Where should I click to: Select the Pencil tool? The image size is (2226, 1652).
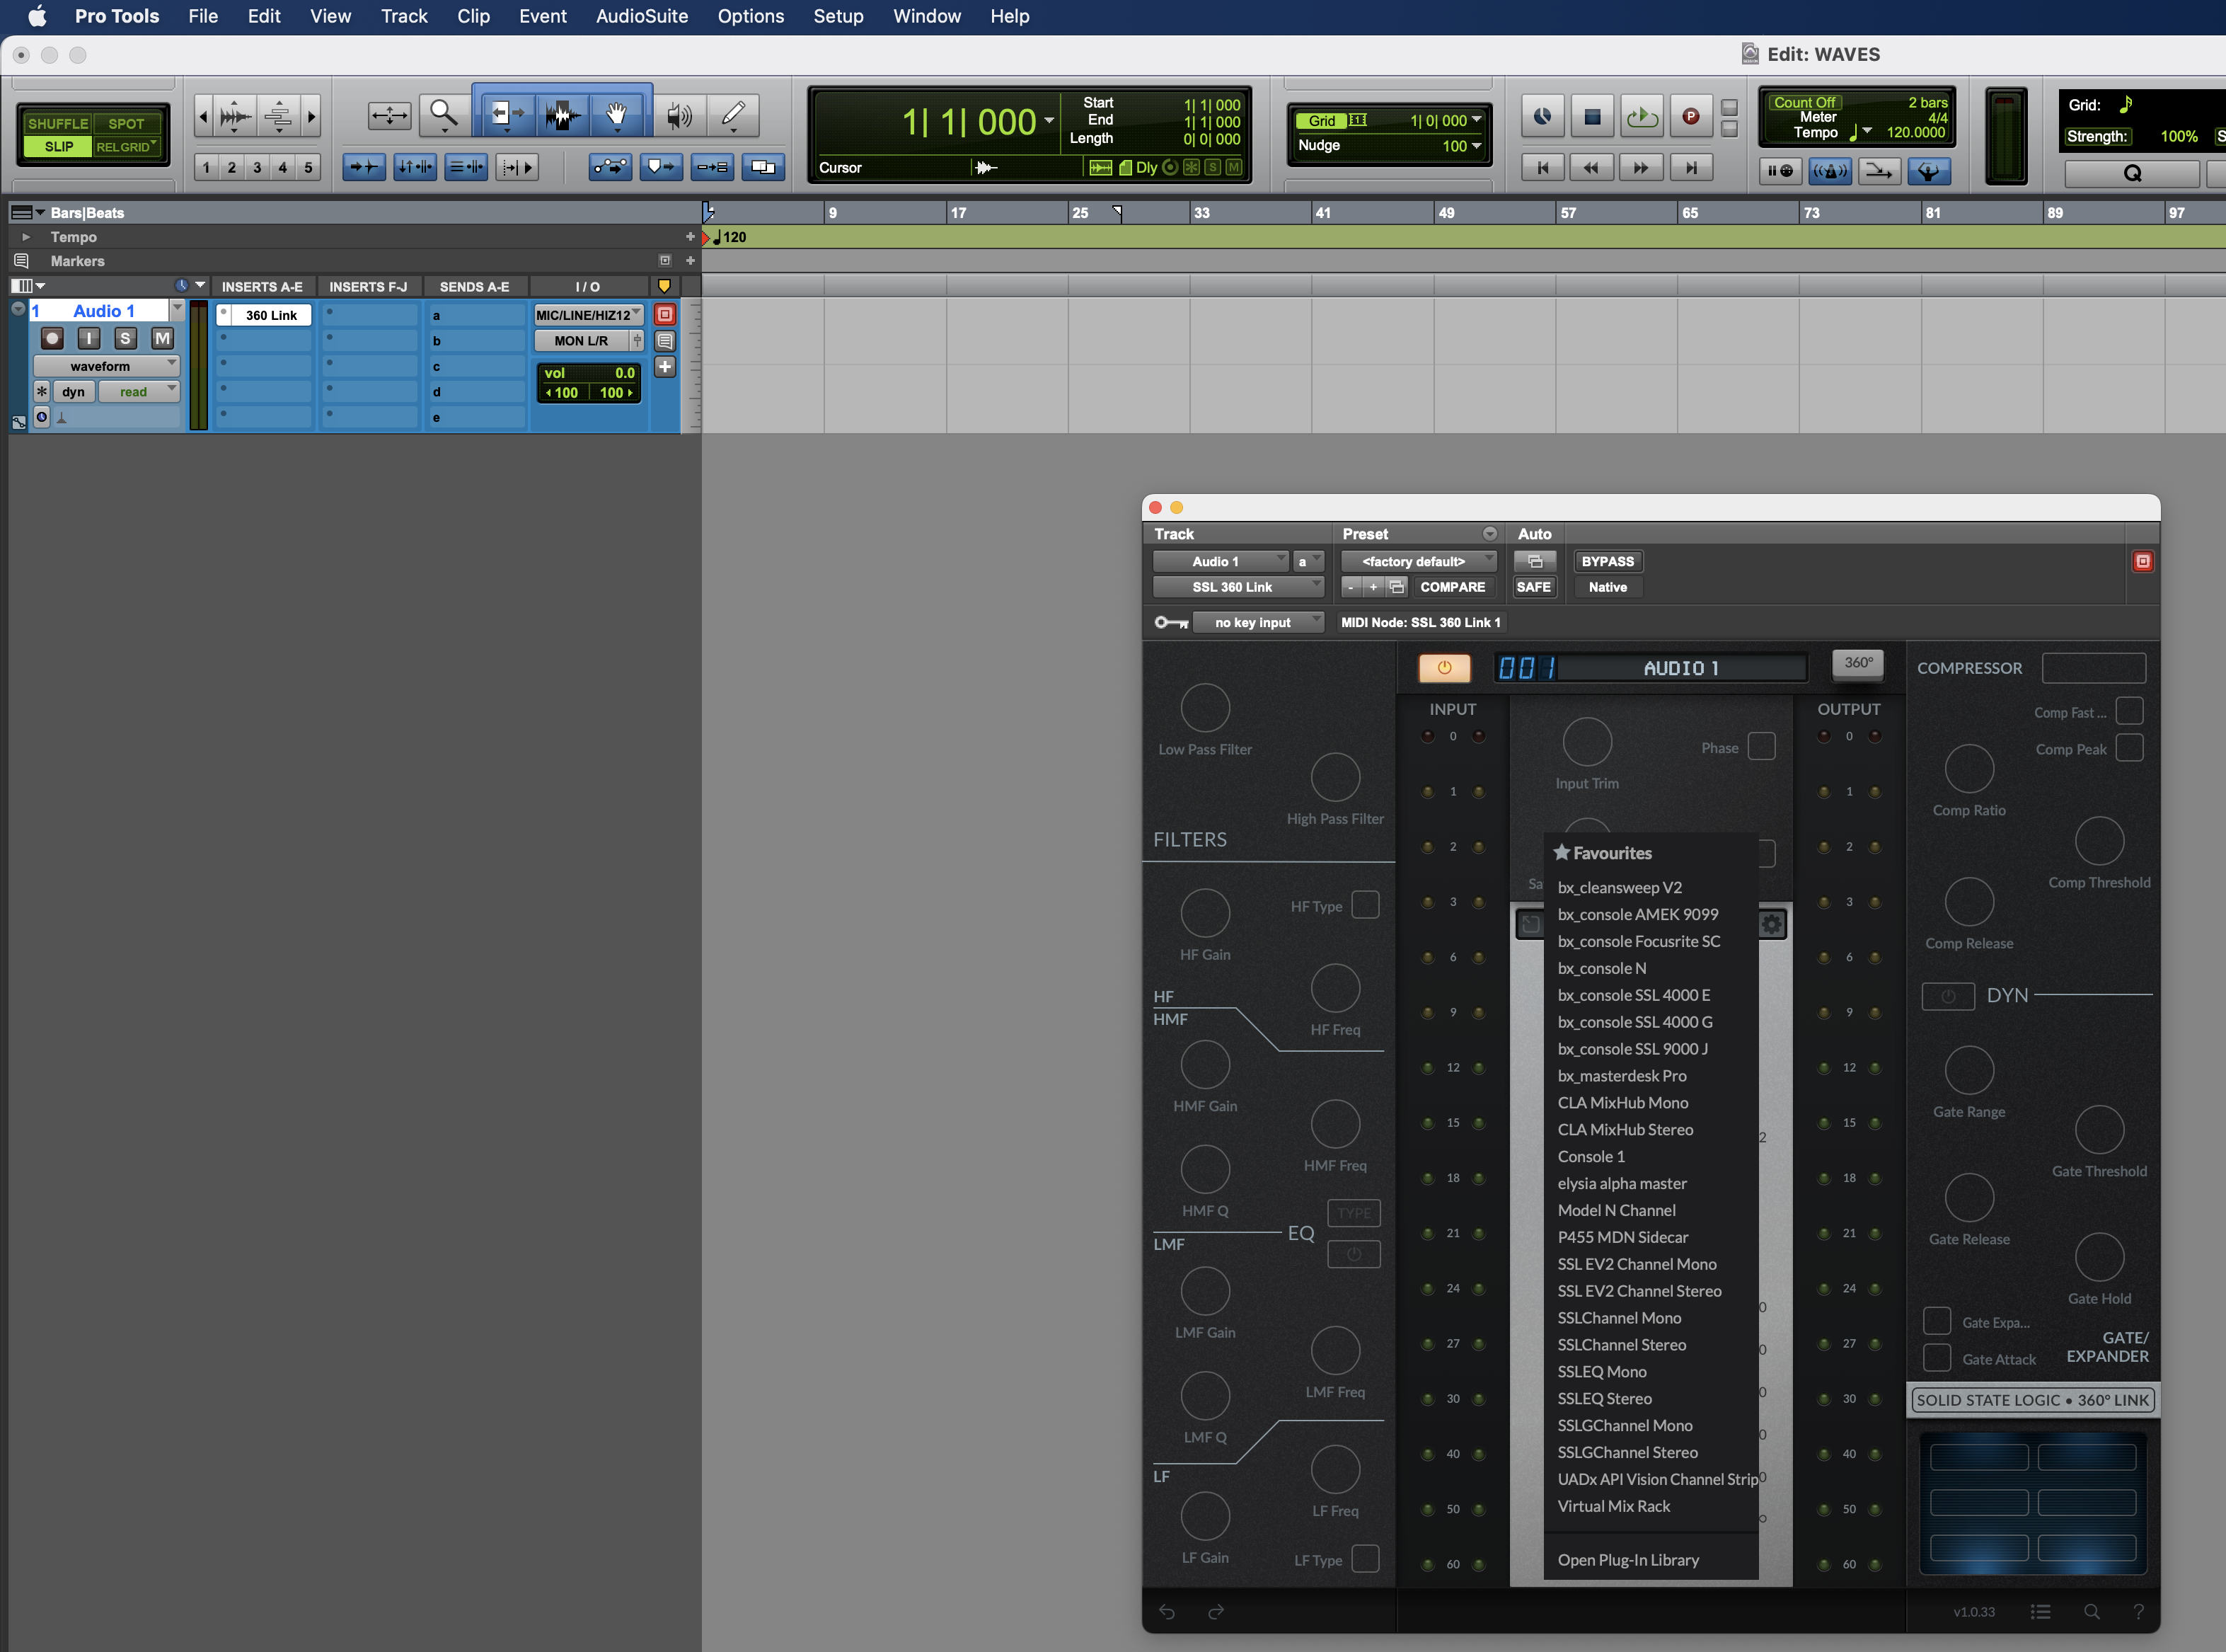pyautogui.click(x=732, y=115)
